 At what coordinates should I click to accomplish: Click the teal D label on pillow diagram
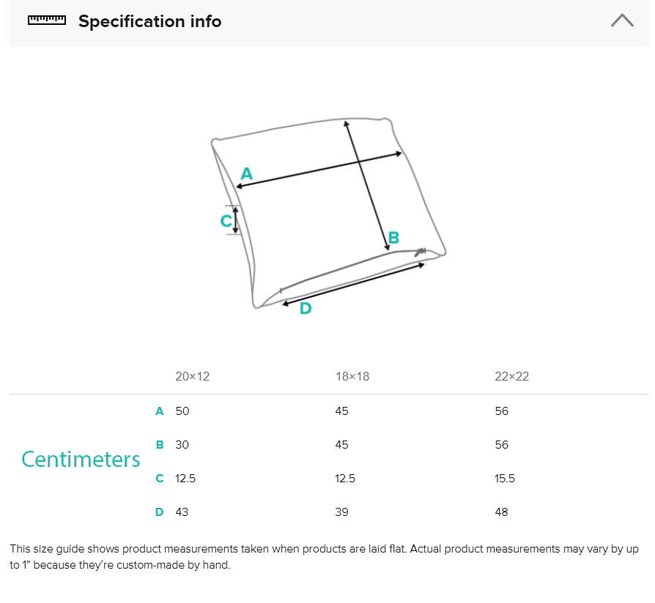[306, 309]
